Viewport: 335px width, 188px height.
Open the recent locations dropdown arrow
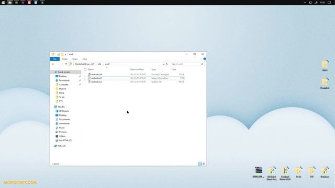click(x=62, y=64)
